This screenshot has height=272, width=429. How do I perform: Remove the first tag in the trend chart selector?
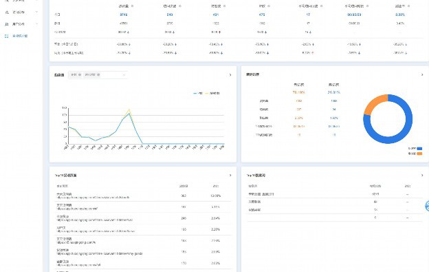[80, 75]
